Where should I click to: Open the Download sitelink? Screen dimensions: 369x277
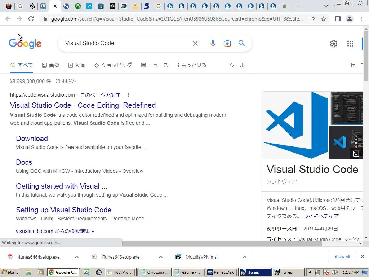point(32,138)
